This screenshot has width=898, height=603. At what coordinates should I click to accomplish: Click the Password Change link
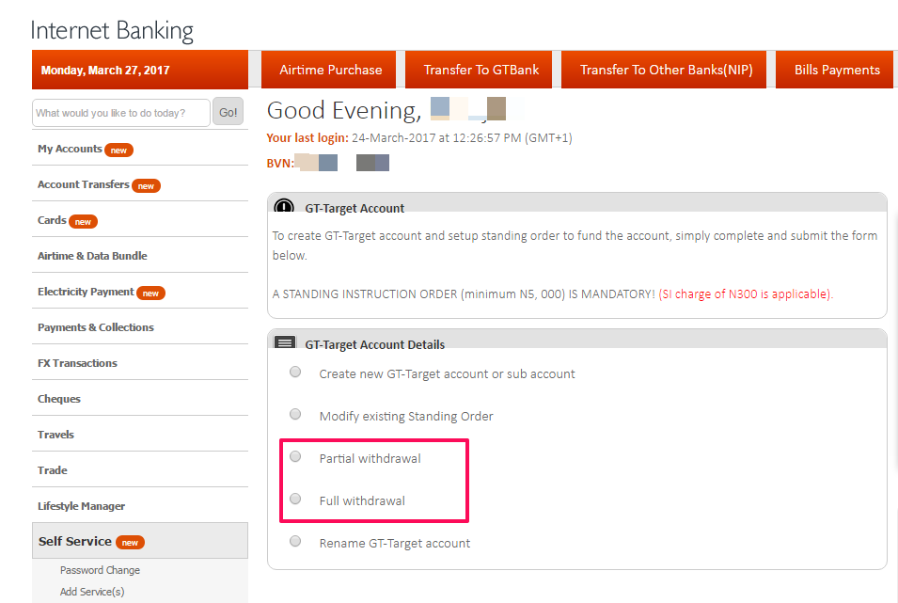(x=100, y=570)
